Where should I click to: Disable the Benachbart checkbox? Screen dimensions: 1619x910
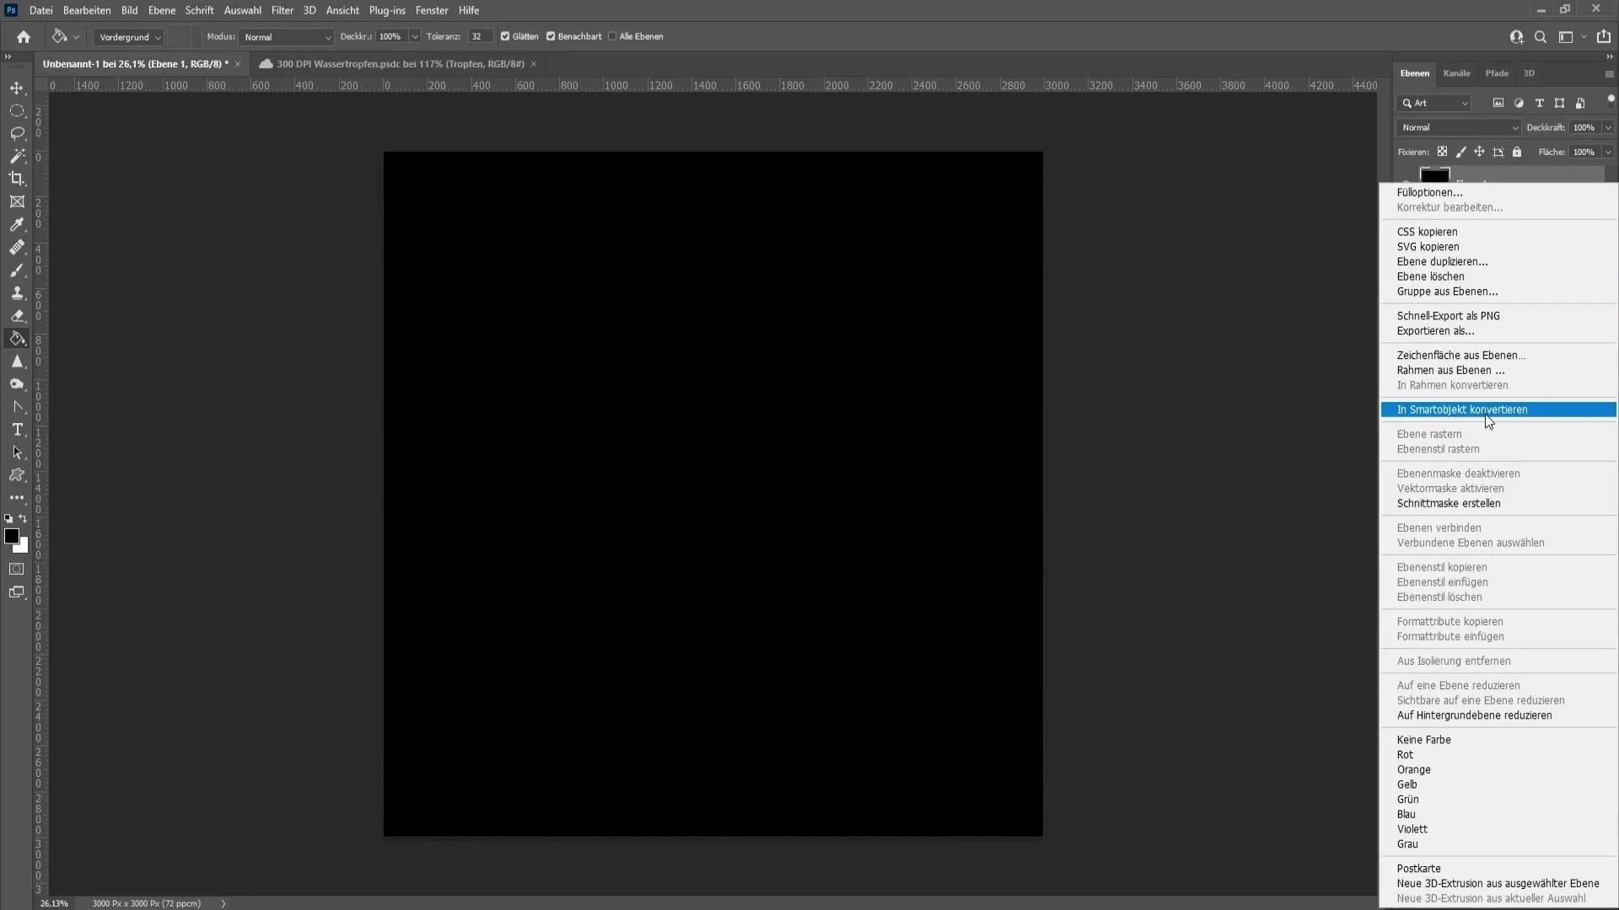click(551, 36)
